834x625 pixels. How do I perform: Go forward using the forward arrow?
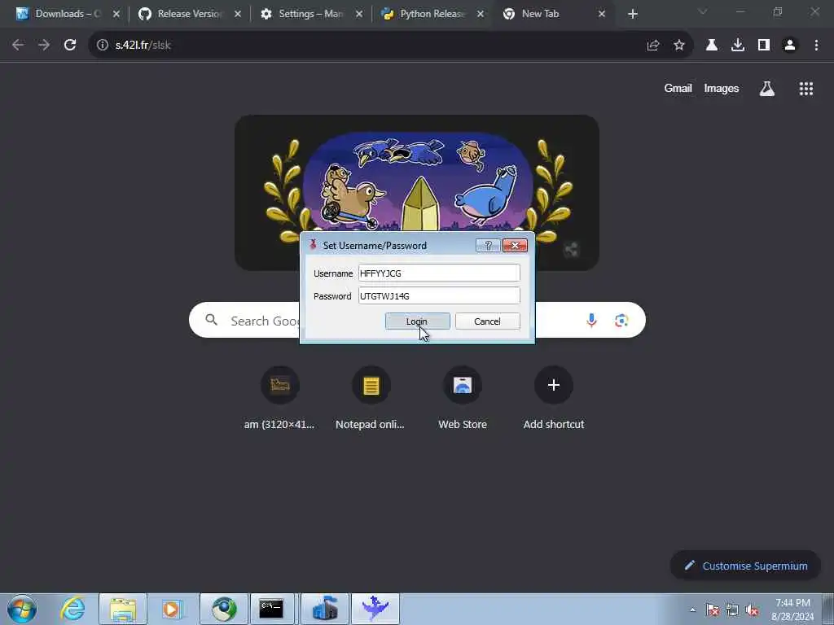tap(44, 46)
